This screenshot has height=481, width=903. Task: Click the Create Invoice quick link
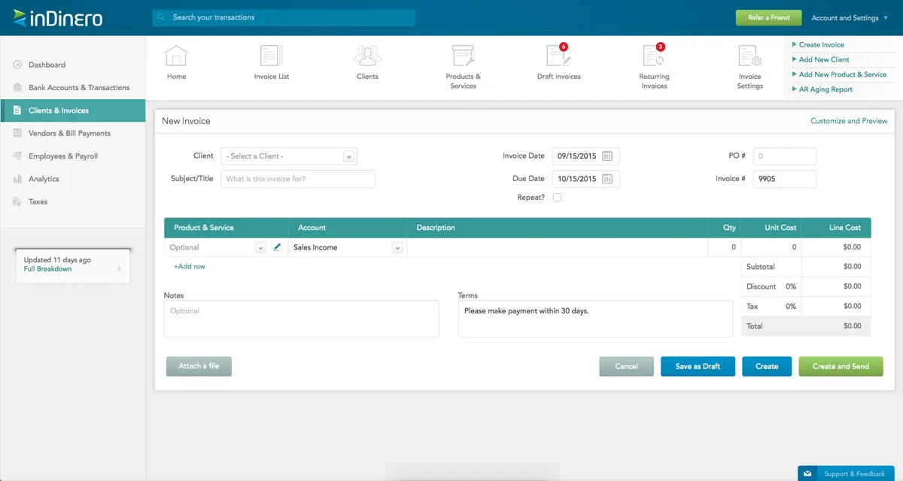click(x=822, y=44)
